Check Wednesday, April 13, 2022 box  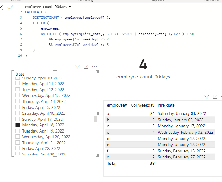click(17, 95)
